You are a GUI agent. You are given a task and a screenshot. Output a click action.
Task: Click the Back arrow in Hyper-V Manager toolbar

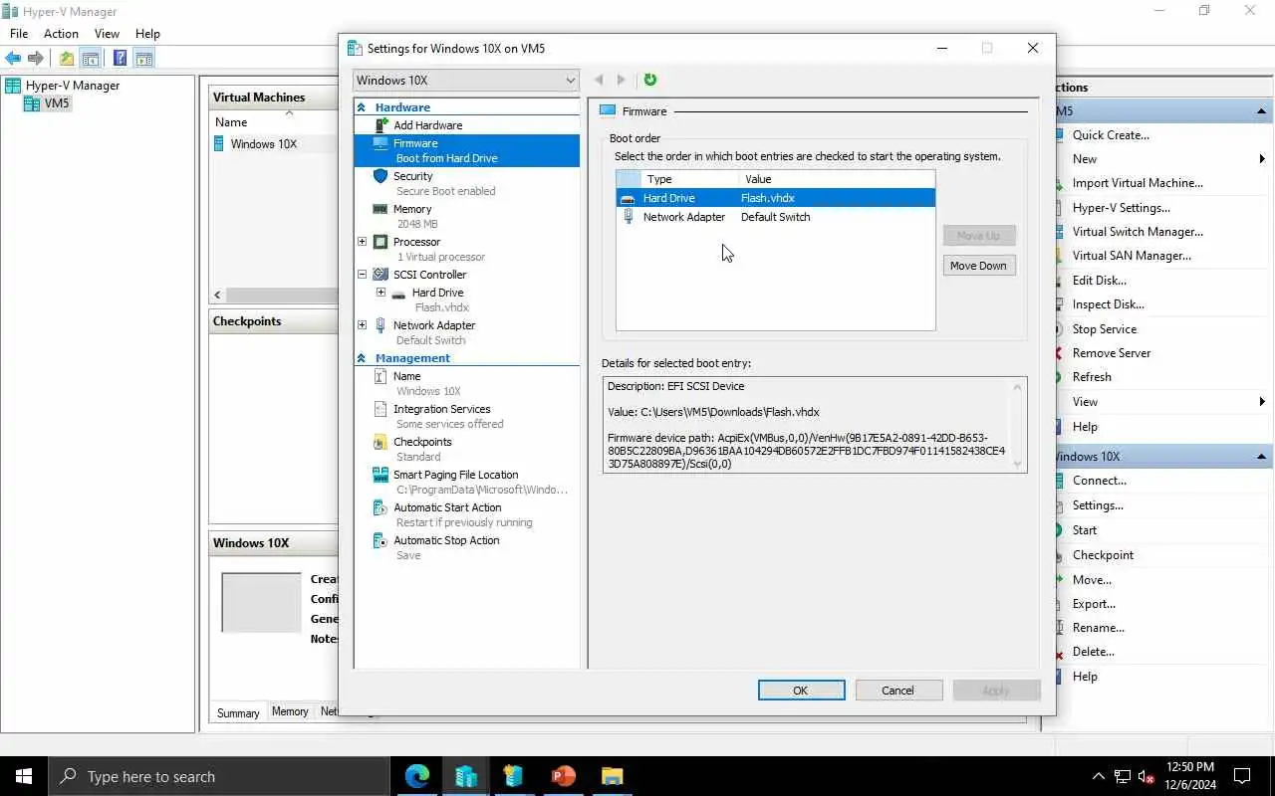click(13, 59)
